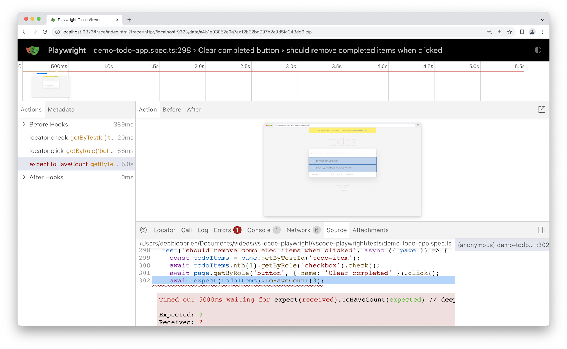Expand the Before Hooks section
The height and width of the screenshot is (349, 567).
click(24, 124)
